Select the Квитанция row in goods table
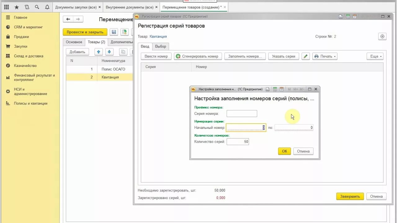The image size is (397, 223). [99, 77]
